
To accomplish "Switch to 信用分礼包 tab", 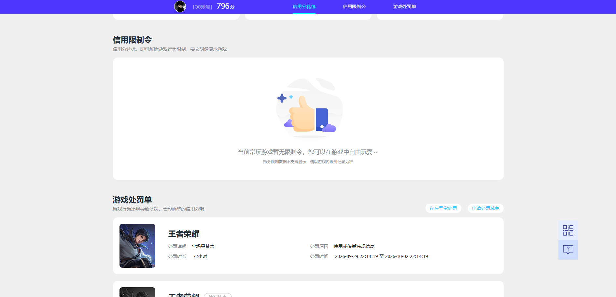I will [304, 6].
